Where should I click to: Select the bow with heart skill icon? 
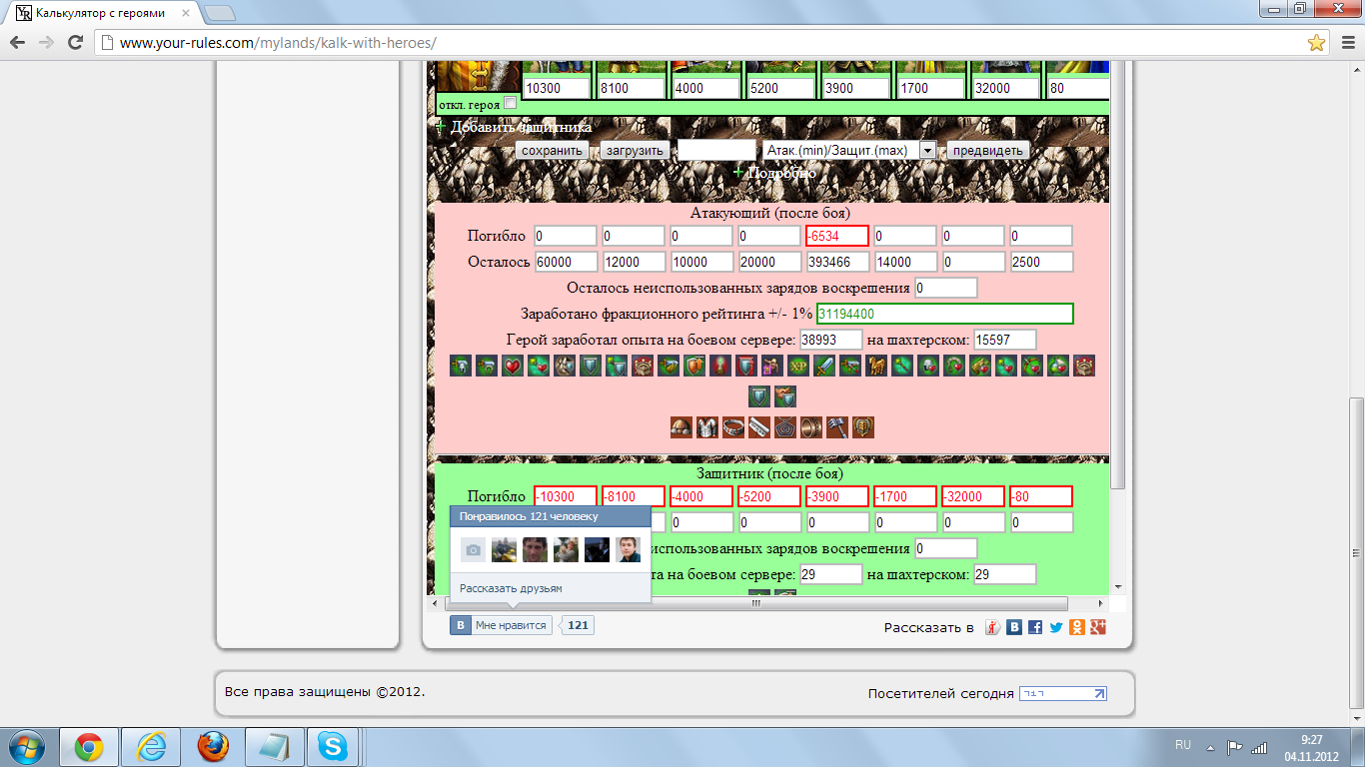[x=1032, y=366]
